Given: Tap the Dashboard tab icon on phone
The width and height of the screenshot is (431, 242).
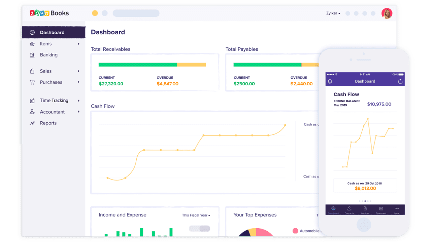Looking at the screenshot, I should coord(333,209).
